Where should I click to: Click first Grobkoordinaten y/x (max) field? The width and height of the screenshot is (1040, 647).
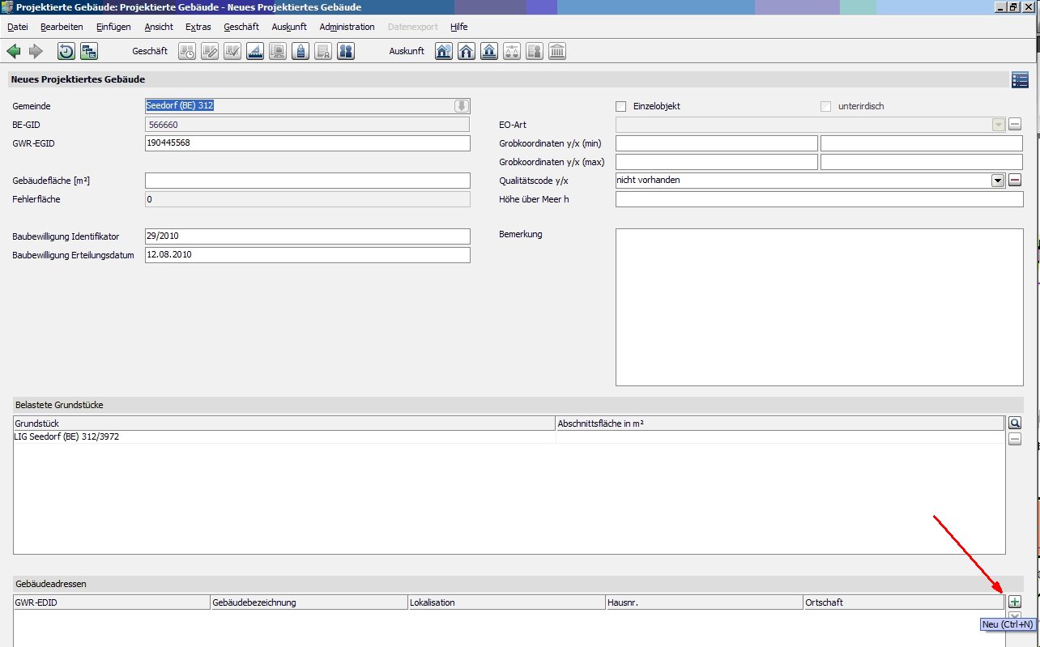(x=717, y=162)
